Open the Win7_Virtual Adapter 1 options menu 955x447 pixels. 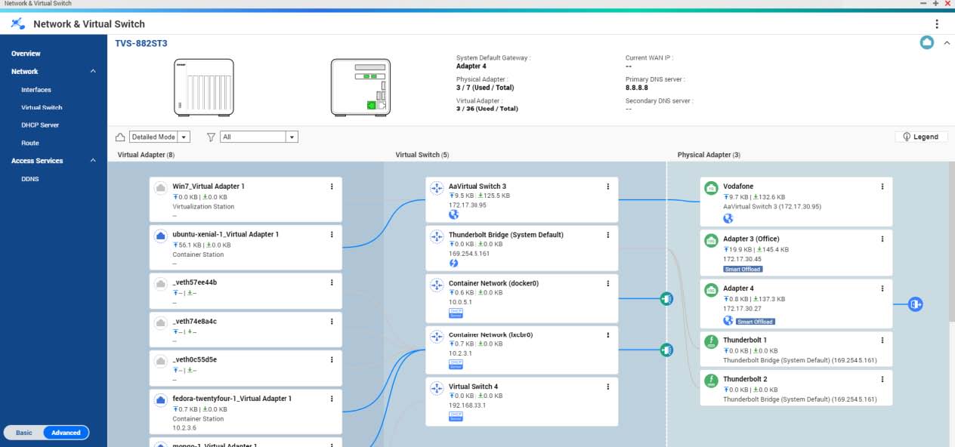(332, 187)
